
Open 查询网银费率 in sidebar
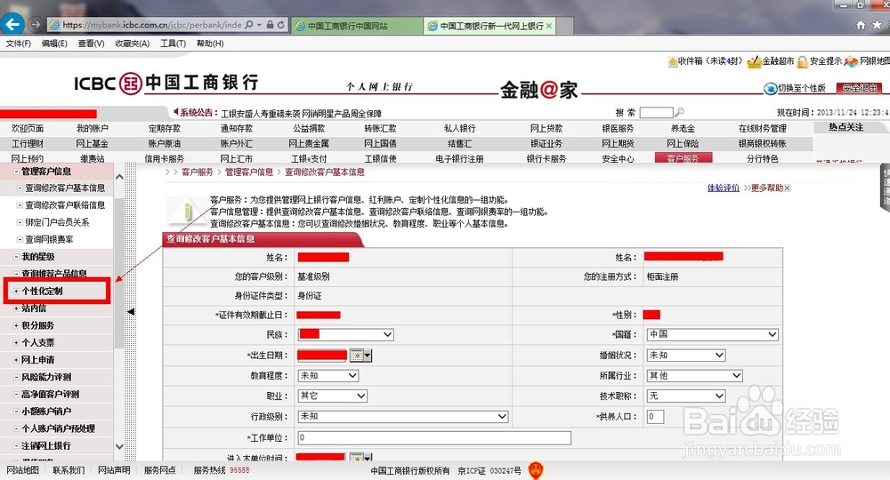49,240
